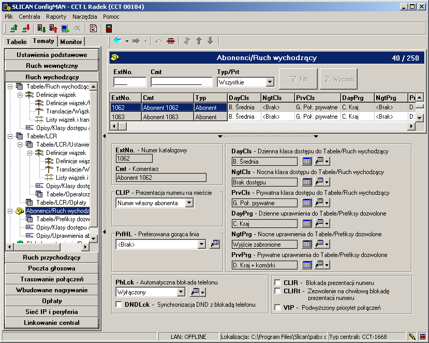Image resolution: width=429 pixels, height=343 pixels.
Task: Select the Tabele/Prefiksy dozw tree item
Action: (x=63, y=219)
